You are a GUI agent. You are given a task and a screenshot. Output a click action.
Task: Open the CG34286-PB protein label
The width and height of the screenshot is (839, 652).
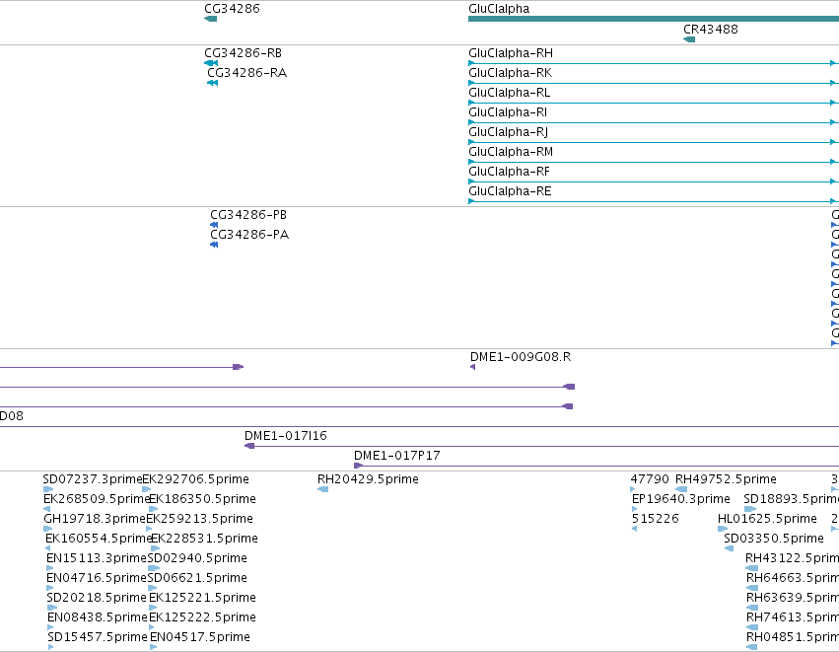(248, 215)
